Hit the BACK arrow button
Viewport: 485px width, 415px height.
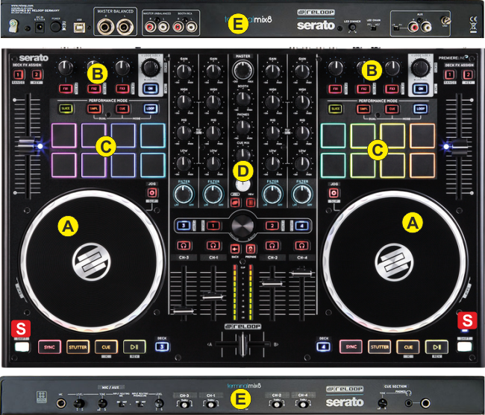235,249
